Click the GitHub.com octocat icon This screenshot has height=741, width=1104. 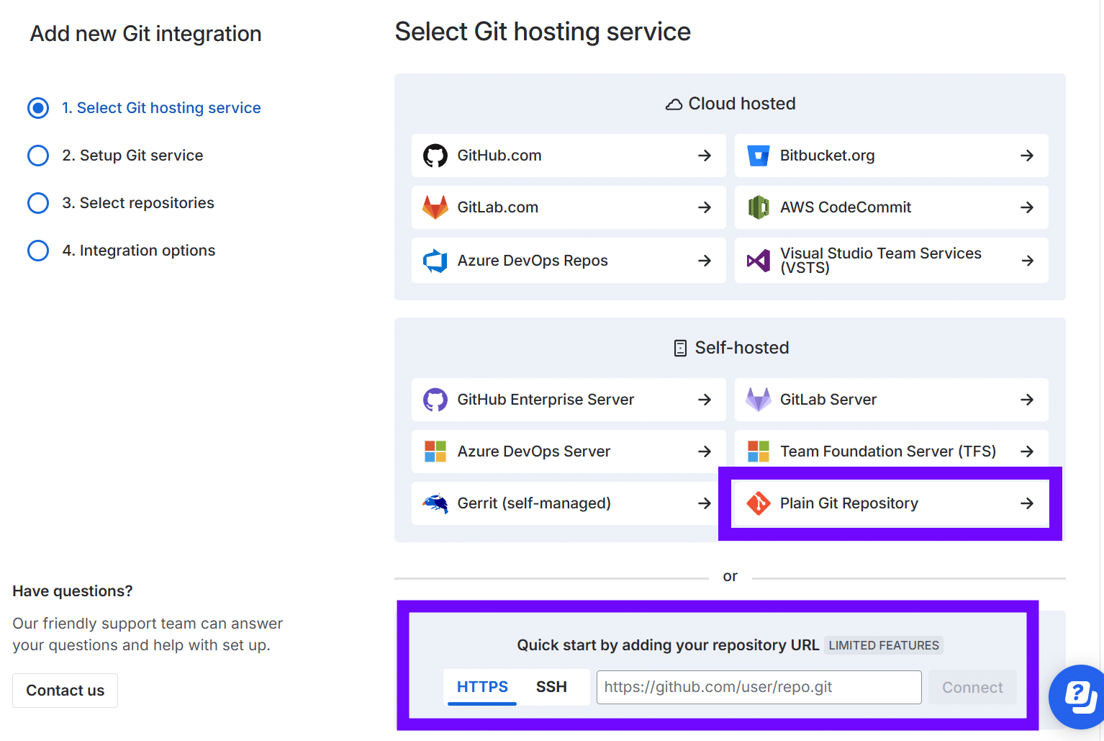435,156
